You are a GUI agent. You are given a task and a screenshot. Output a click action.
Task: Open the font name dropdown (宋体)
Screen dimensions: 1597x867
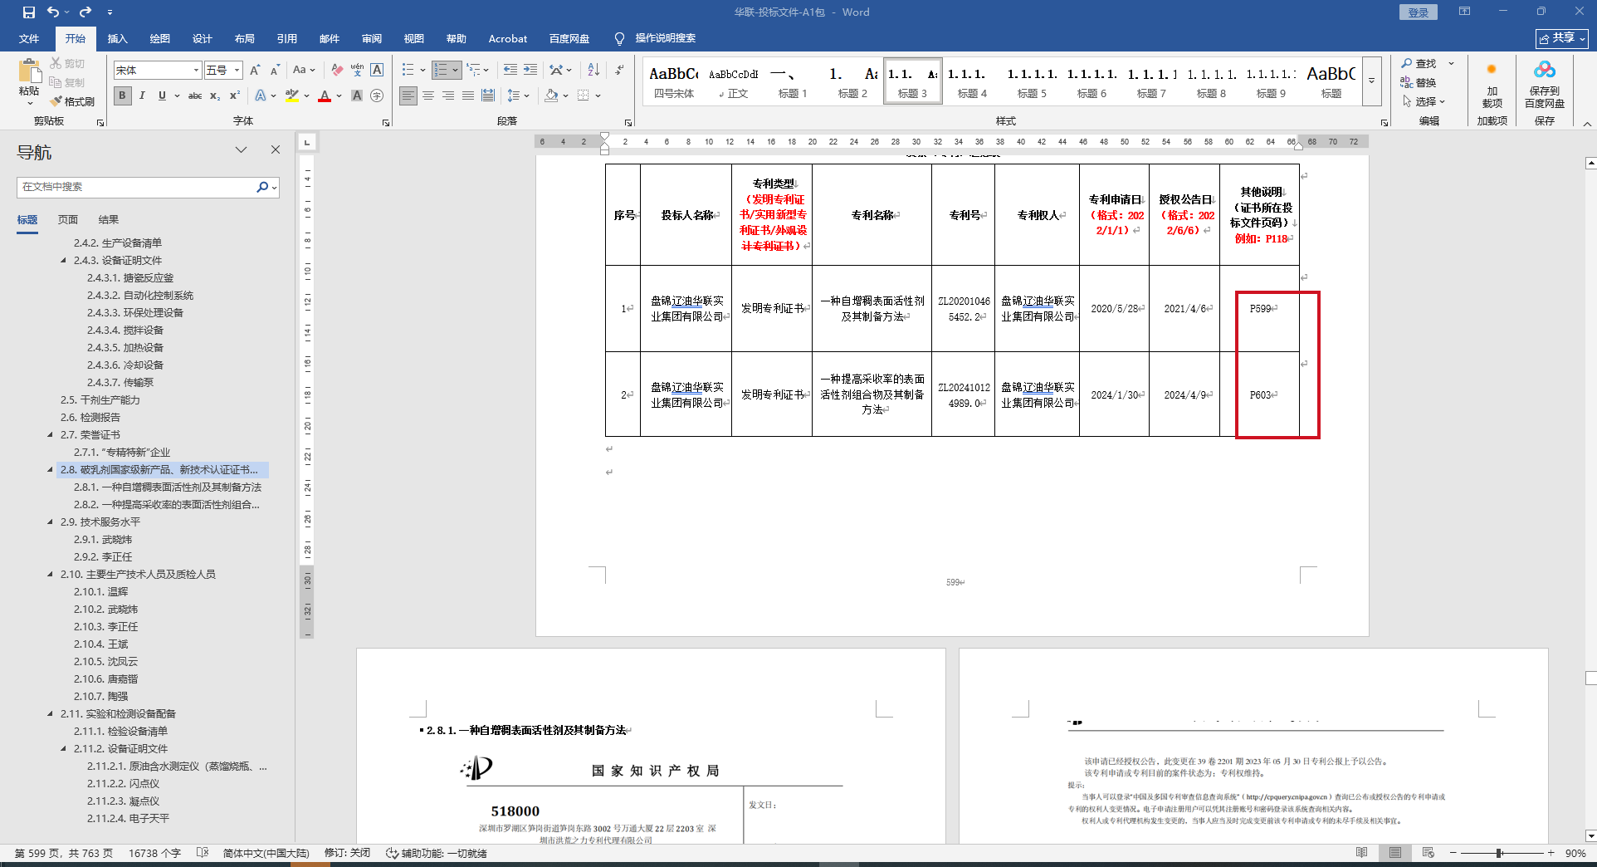[196, 71]
